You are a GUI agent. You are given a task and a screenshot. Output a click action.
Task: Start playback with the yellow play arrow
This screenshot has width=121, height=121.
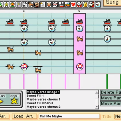[x=1, y=101]
